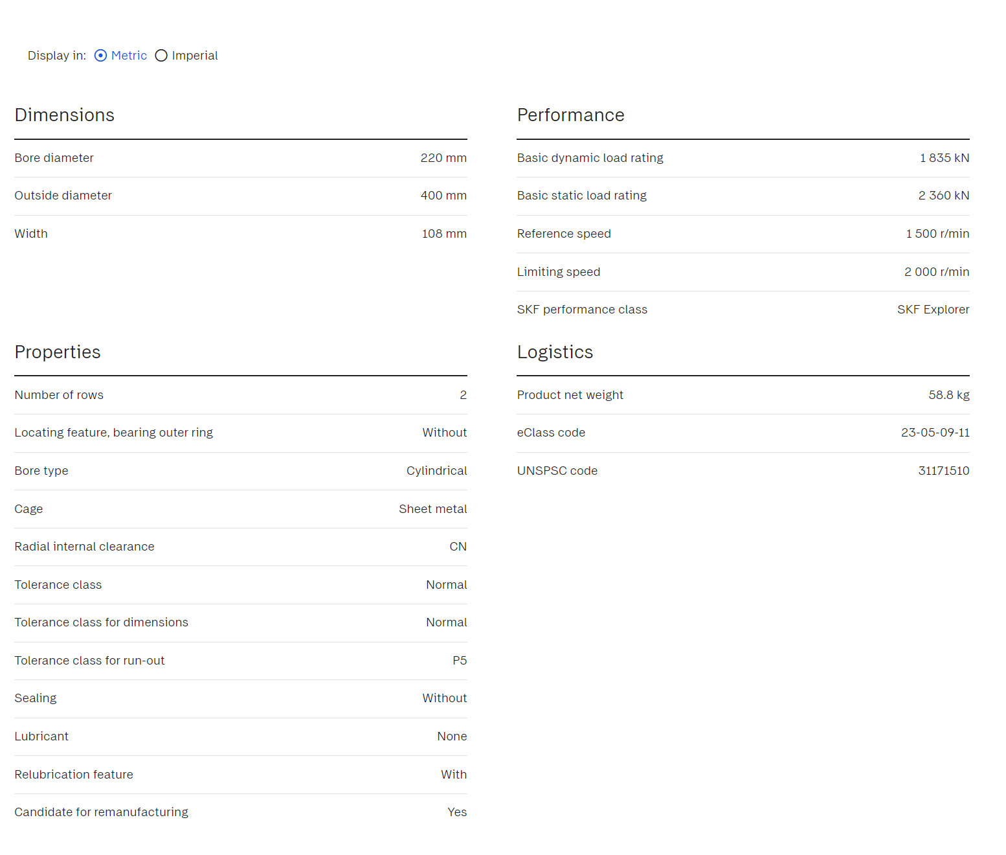Click the Performance section heading
This screenshot has height=855, width=1006.
[x=570, y=115]
